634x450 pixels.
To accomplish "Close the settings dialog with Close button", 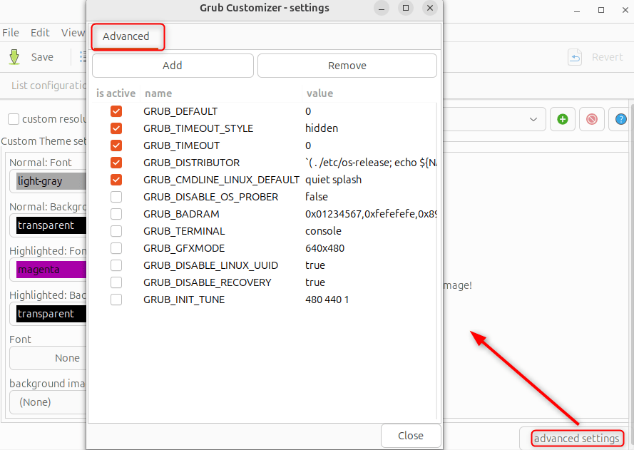I will pos(411,436).
